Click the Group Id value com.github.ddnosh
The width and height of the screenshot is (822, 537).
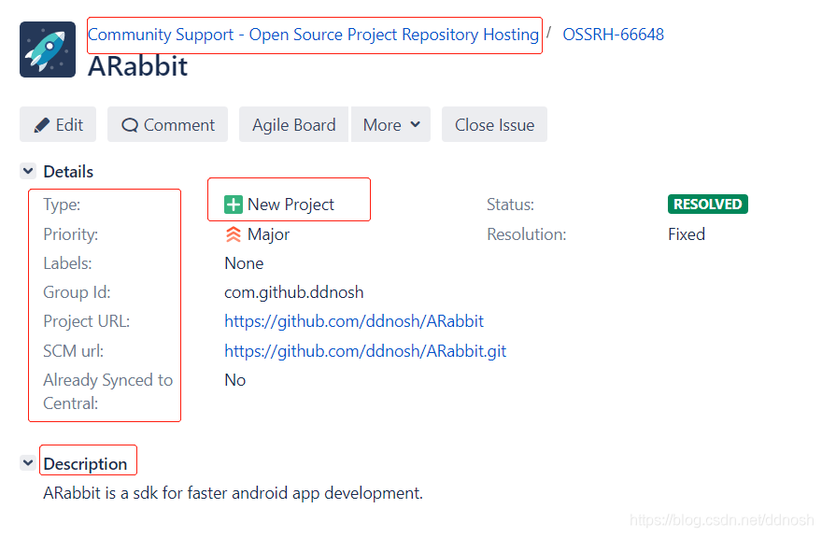(x=293, y=292)
